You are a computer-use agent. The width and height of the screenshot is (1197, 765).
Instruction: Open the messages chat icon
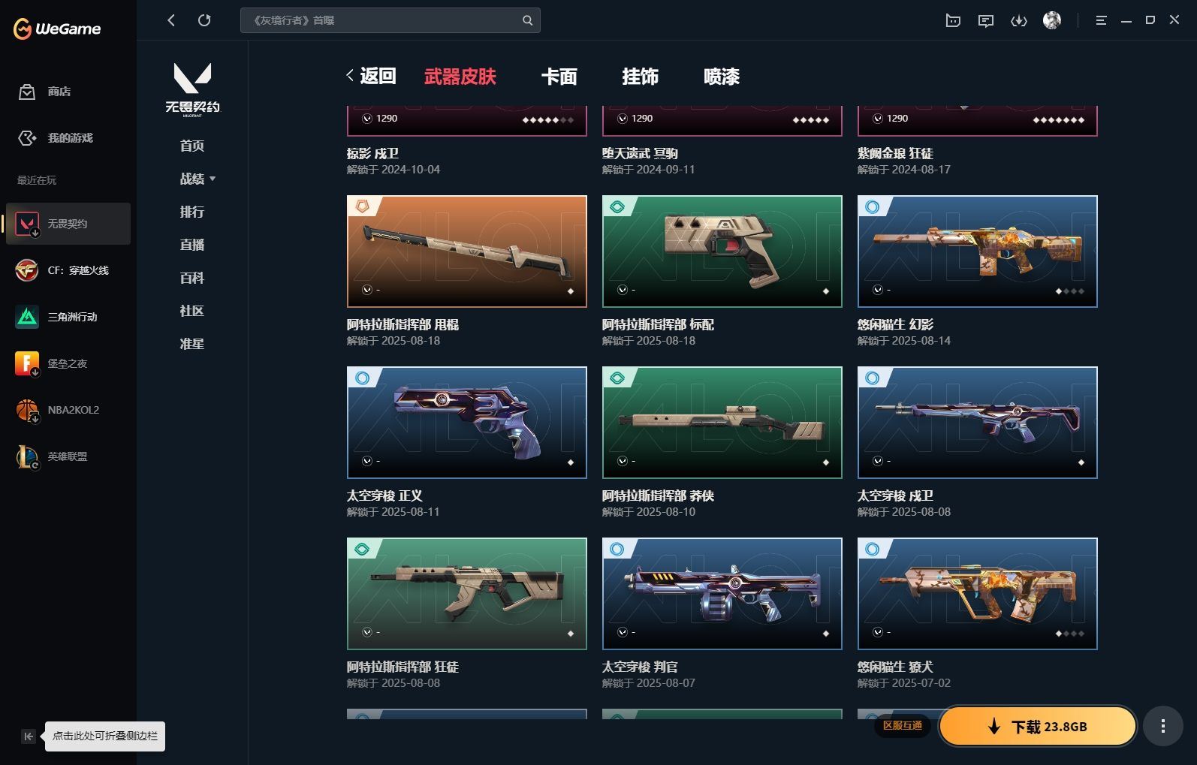click(x=986, y=21)
